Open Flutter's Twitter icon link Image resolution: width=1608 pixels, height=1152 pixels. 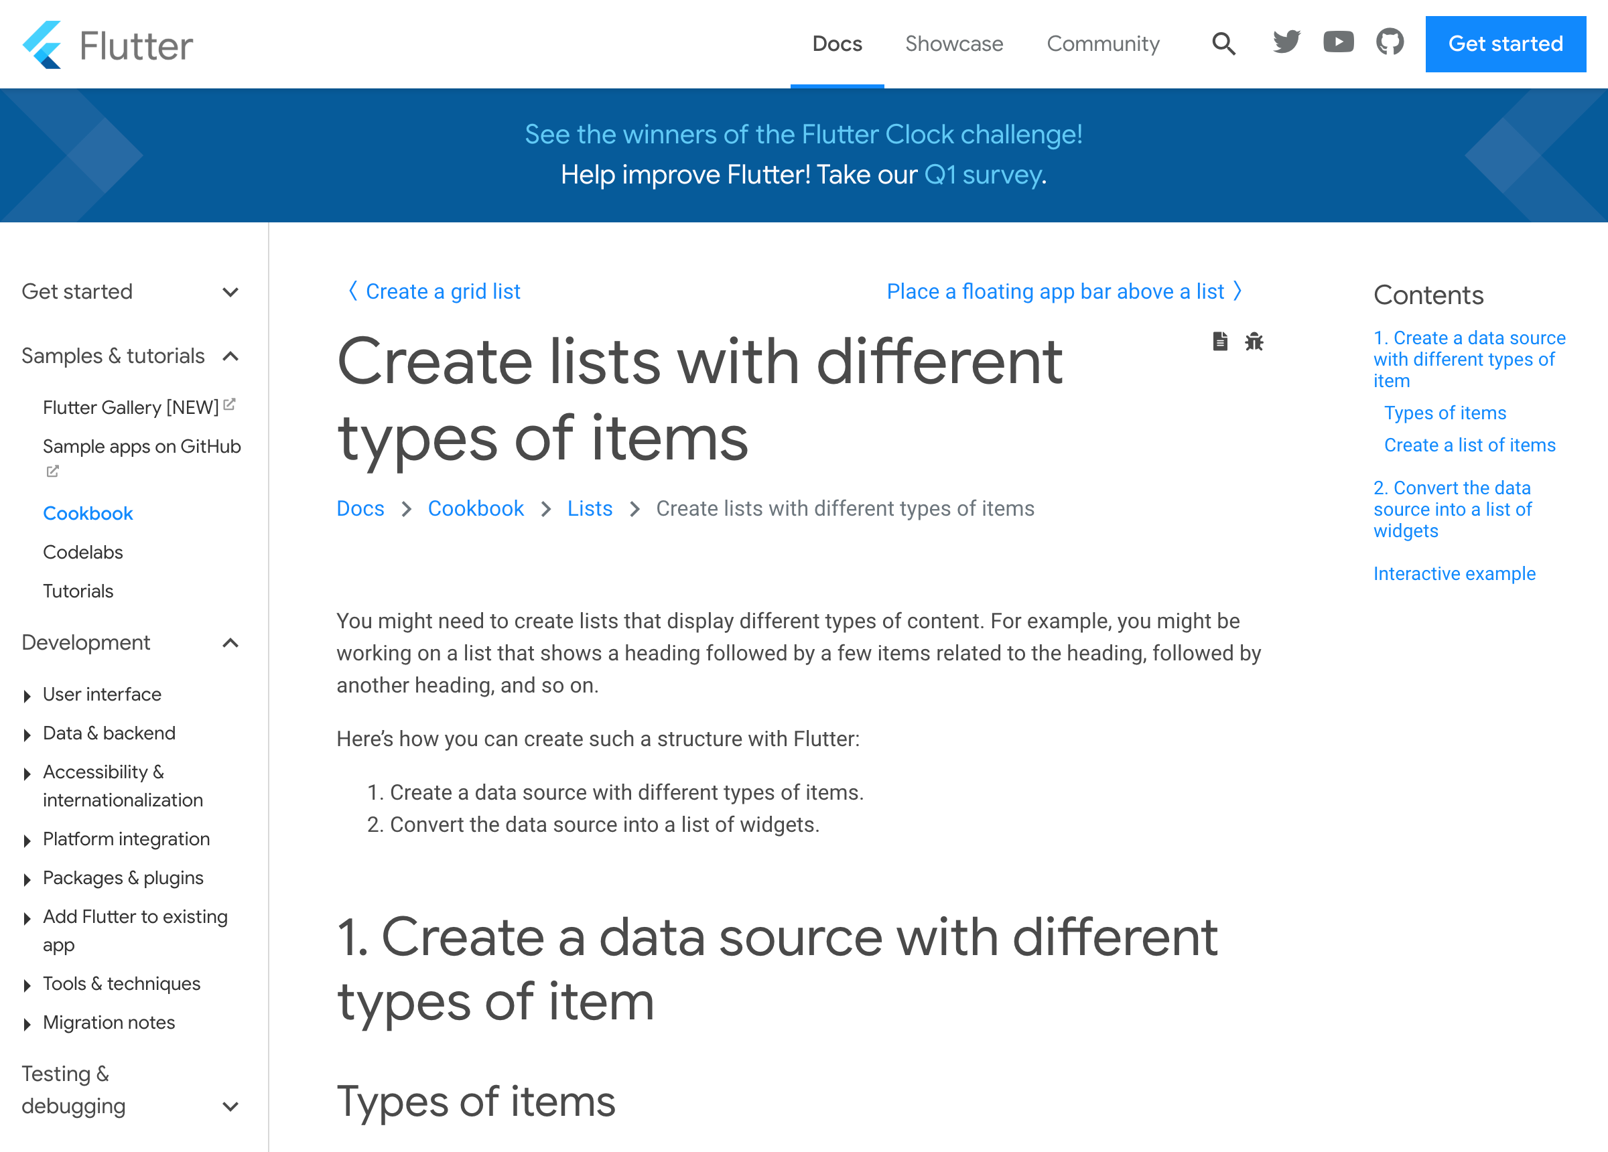click(x=1286, y=43)
